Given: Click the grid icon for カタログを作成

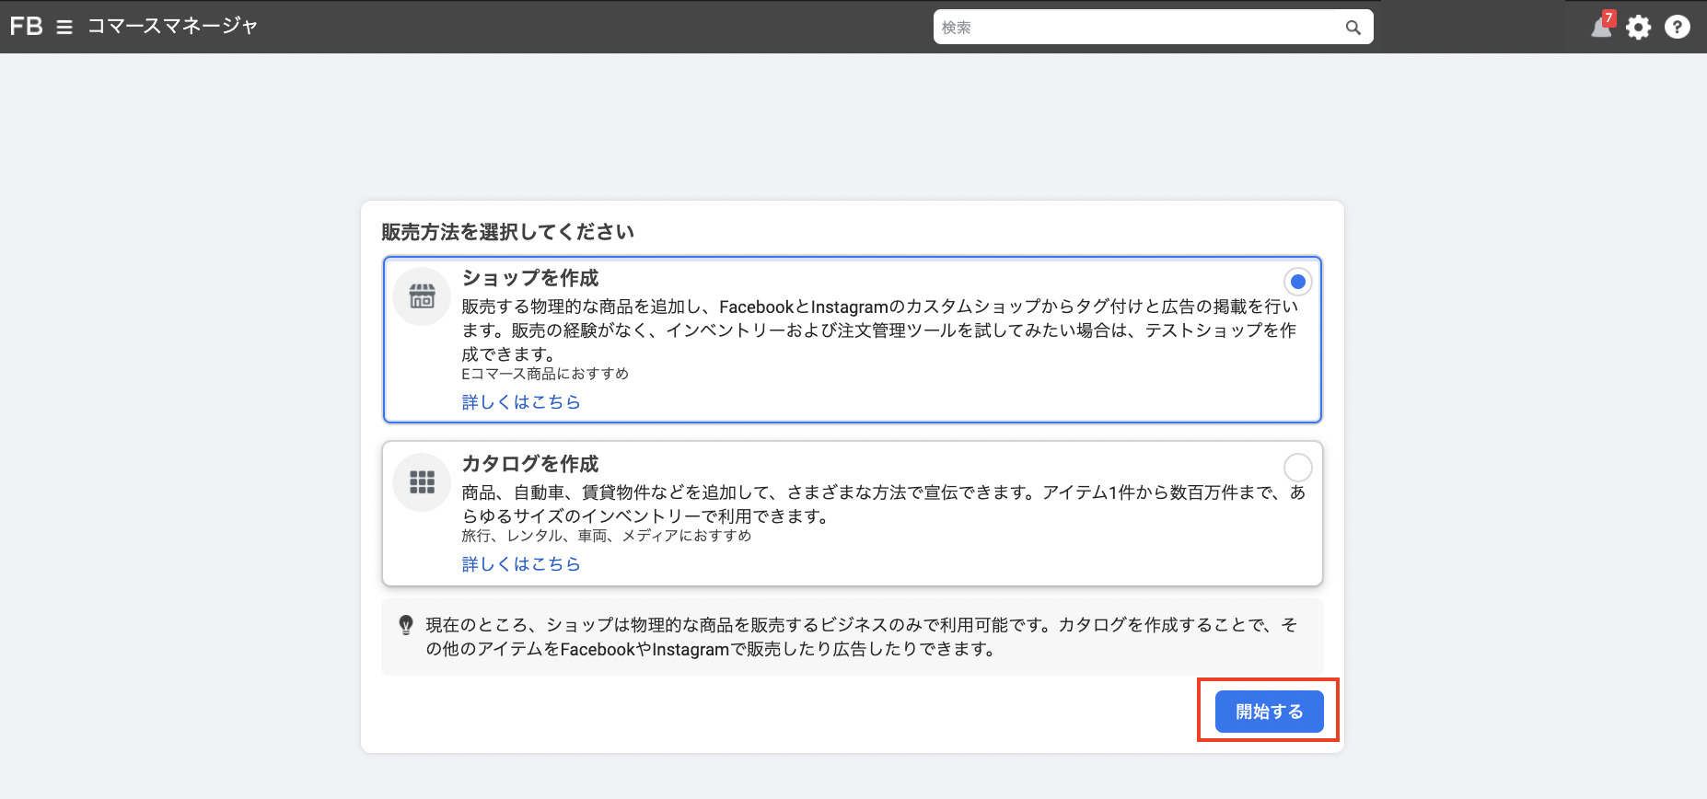Looking at the screenshot, I should pos(422,482).
